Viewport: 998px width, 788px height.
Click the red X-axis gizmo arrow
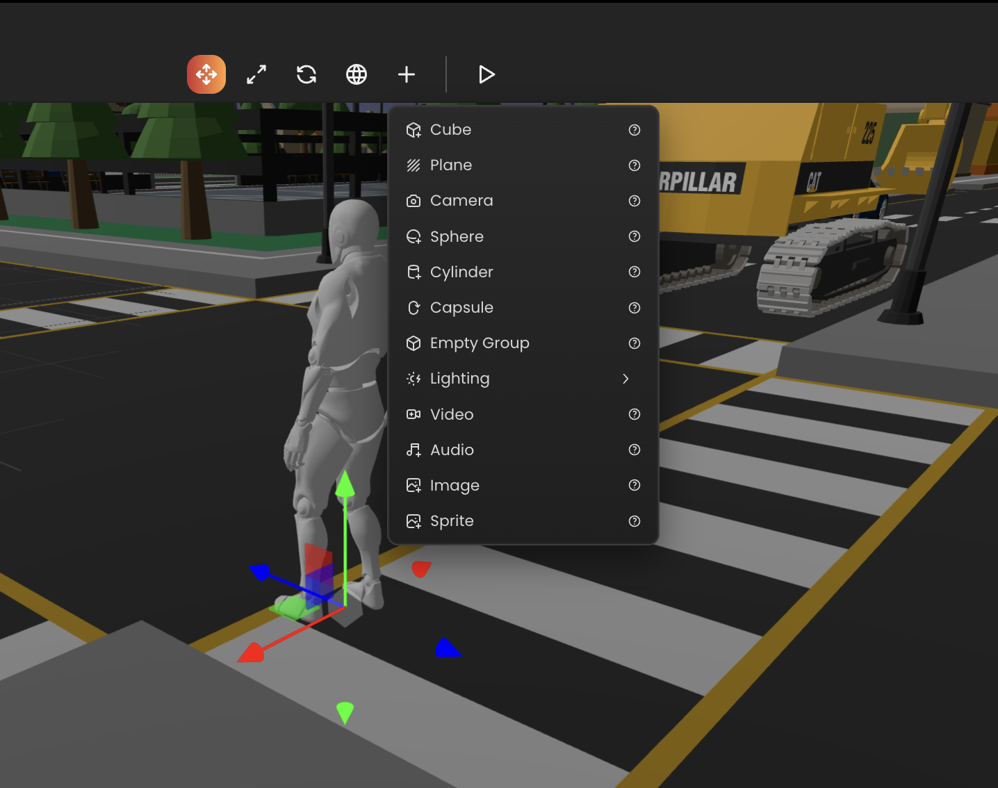point(252,652)
